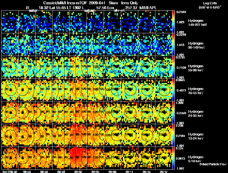
Task: Click the color scale value '0.9813'
Action: [x=181, y=159]
